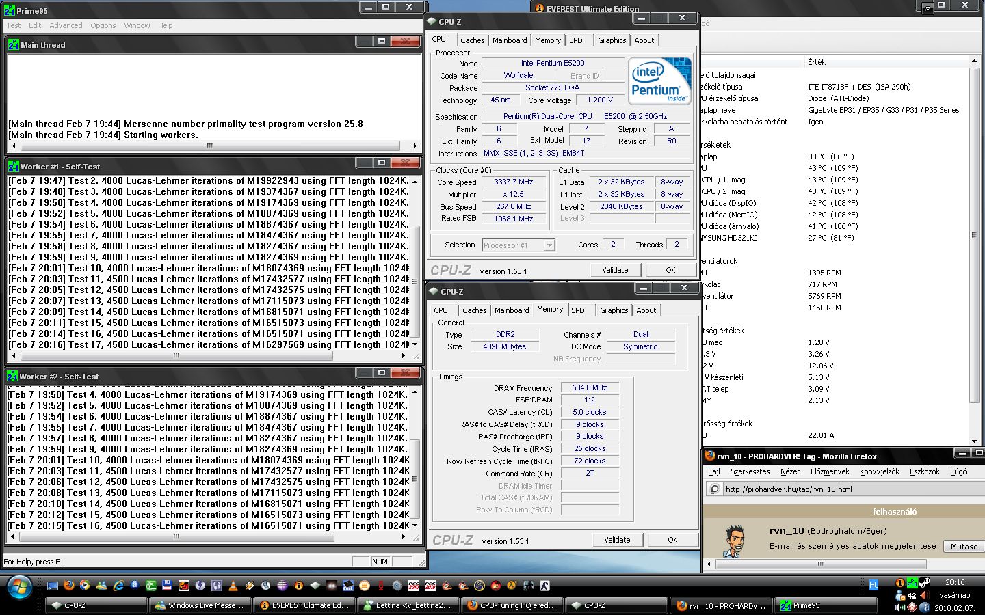Open Steam tray icon
Image resolution: width=985 pixels, height=615 pixels.
coord(925,583)
